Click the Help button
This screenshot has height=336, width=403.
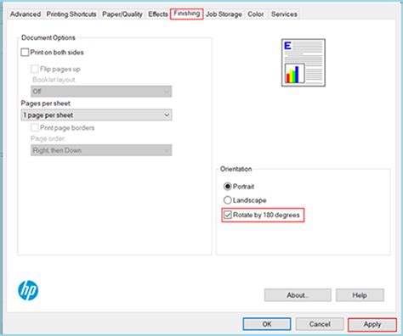[x=360, y=295]
